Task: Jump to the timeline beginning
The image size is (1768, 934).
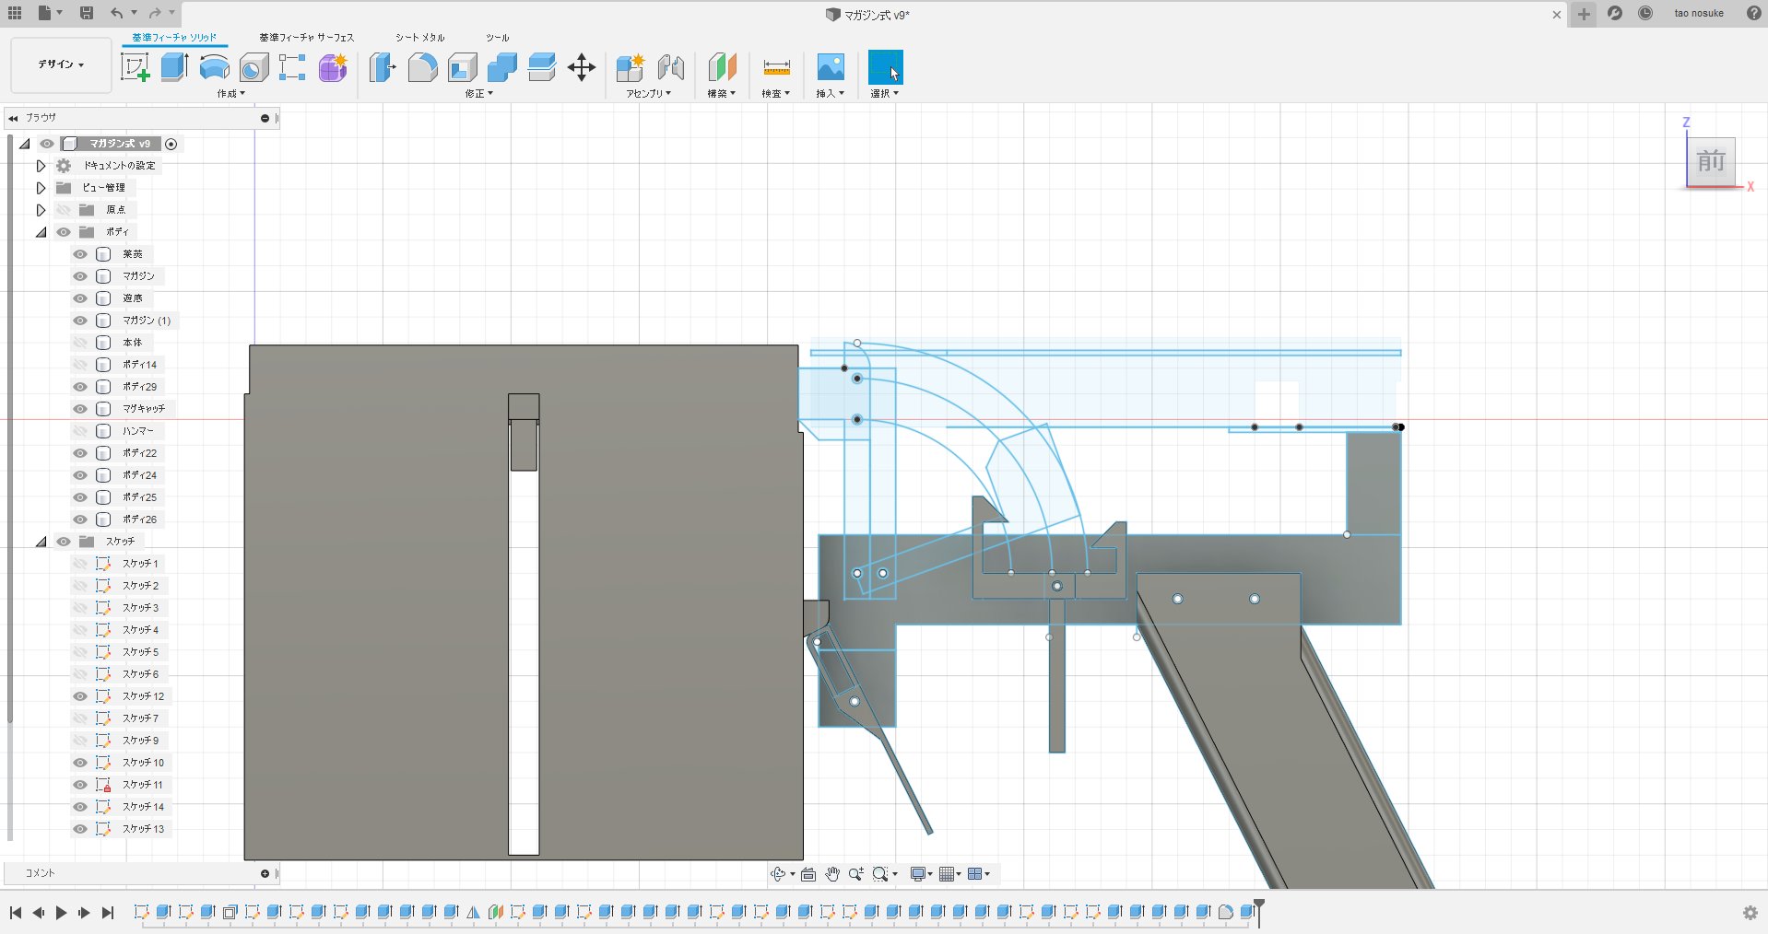Action: coord(16,913)
